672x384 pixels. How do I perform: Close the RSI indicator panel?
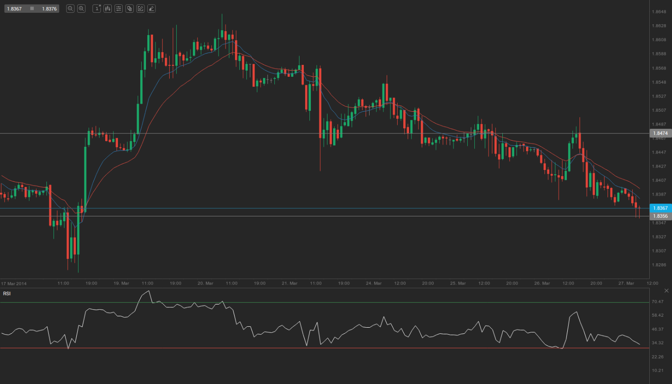point(666,290)
